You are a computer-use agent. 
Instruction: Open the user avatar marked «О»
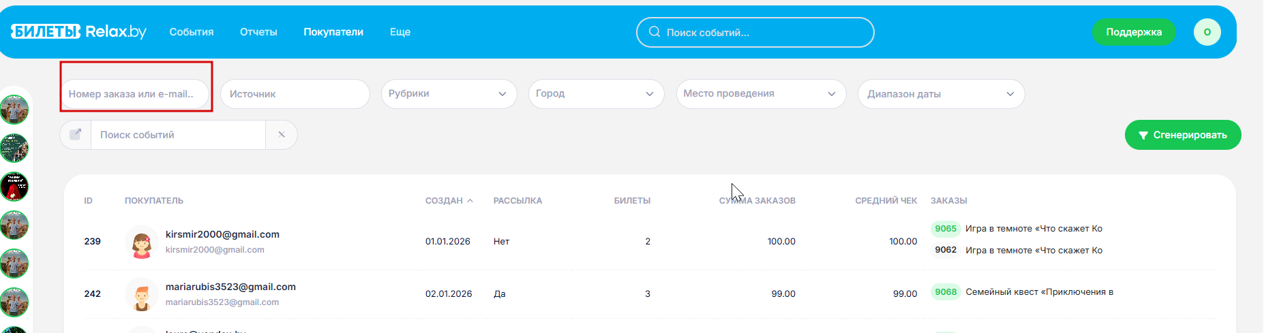pyautogui.click(x=1207, y=32)
